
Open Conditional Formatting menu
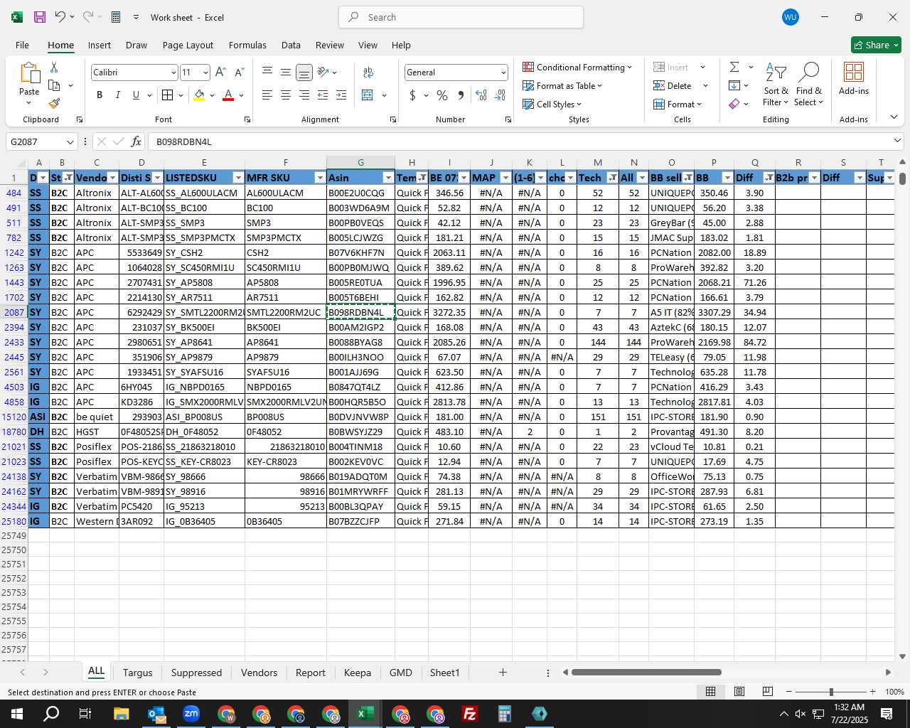click(577, 67)
